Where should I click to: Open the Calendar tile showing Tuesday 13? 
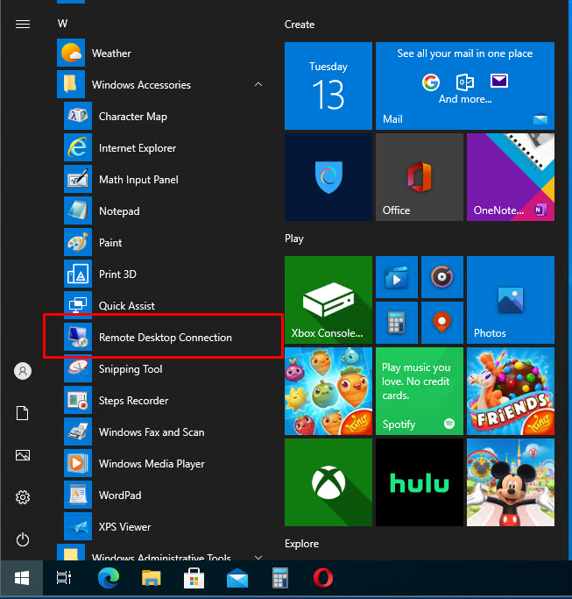pos(328,86)
